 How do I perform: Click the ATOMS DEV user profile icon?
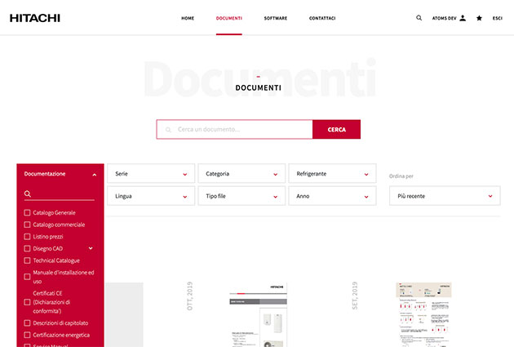(463, 17)
